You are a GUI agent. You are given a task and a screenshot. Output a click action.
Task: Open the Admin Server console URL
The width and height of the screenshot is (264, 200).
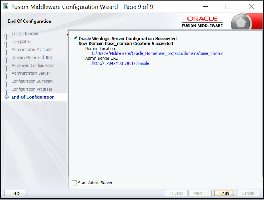[120, 63]
